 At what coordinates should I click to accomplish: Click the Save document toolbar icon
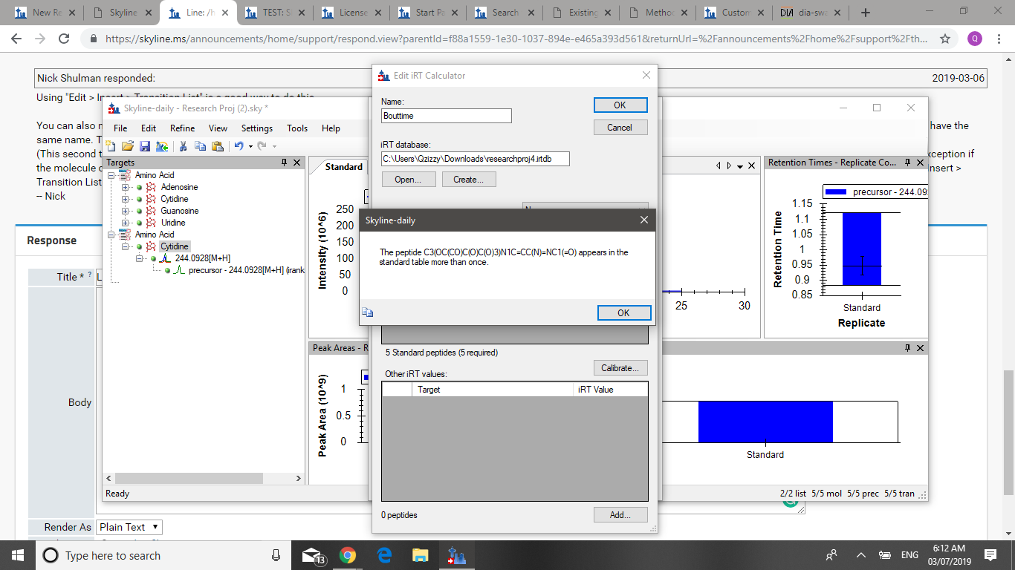pyautogui.click(x=145, y=146)
